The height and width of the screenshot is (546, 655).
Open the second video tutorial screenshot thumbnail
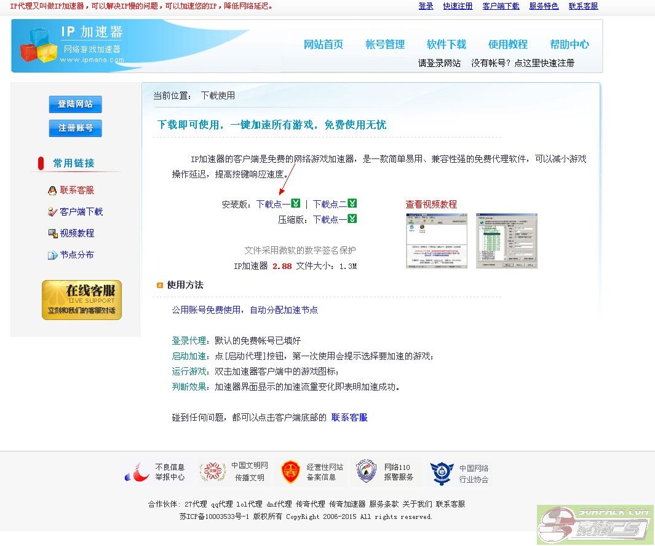[507, 241]
